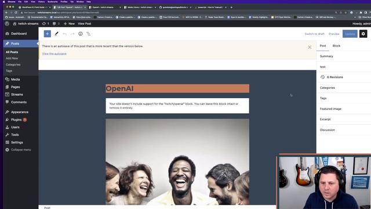Open Dashboard in the admin sidebar
371x209 pixels.
click(19, 34)
